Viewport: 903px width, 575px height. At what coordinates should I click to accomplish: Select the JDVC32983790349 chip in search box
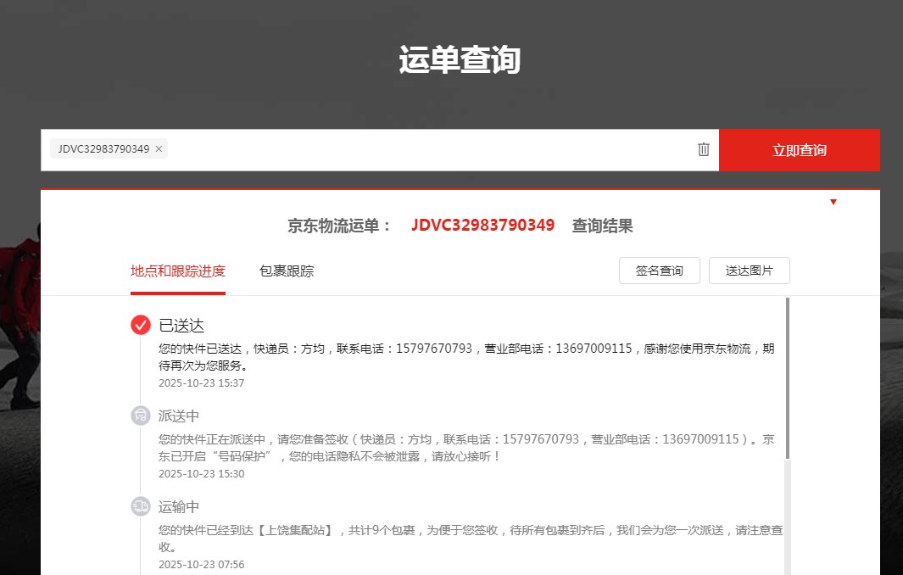click(x=103, y=149)
